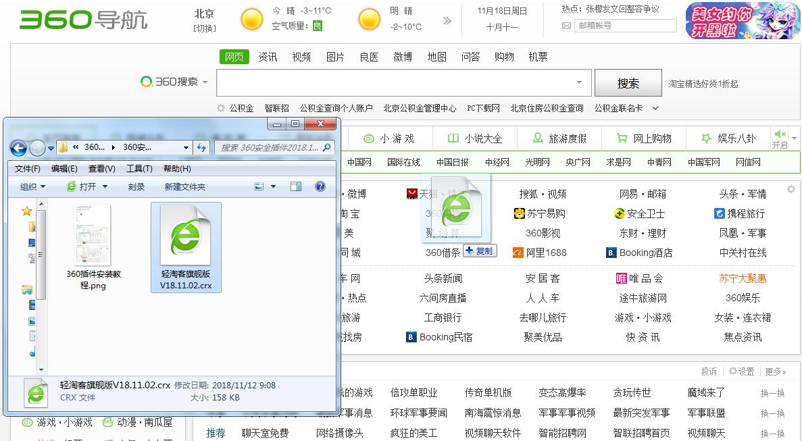Click the double-arrow to expand weather forecast
This screenshot has width=802, height=441.
447,20
